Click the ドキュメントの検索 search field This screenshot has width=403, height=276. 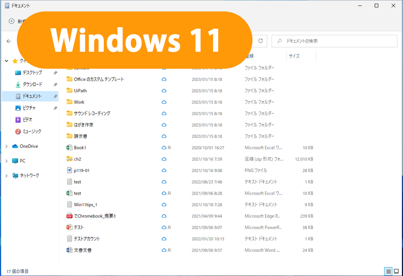tap(334, 41)
